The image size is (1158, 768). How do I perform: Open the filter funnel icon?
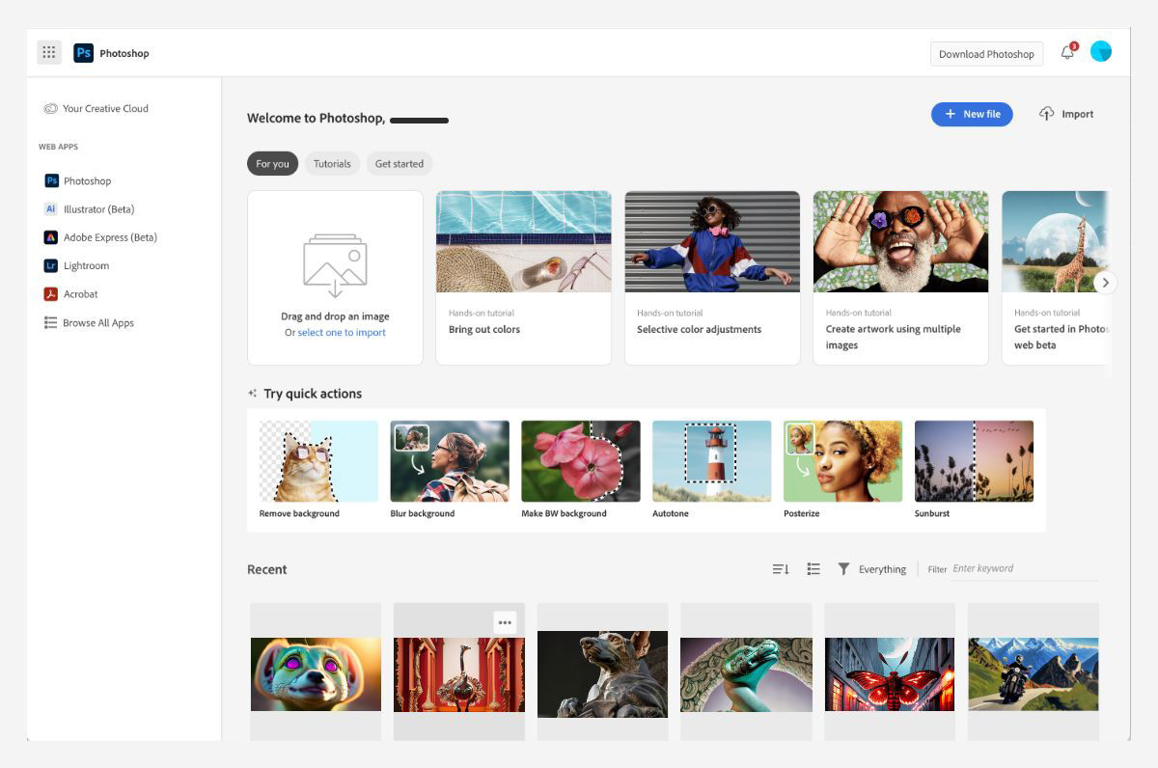pos(844,569)
